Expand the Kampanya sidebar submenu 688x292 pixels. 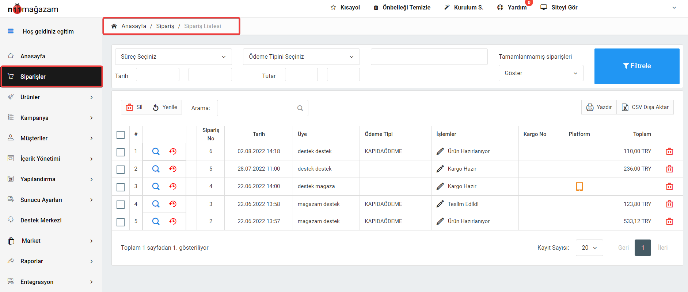(91, 118)
